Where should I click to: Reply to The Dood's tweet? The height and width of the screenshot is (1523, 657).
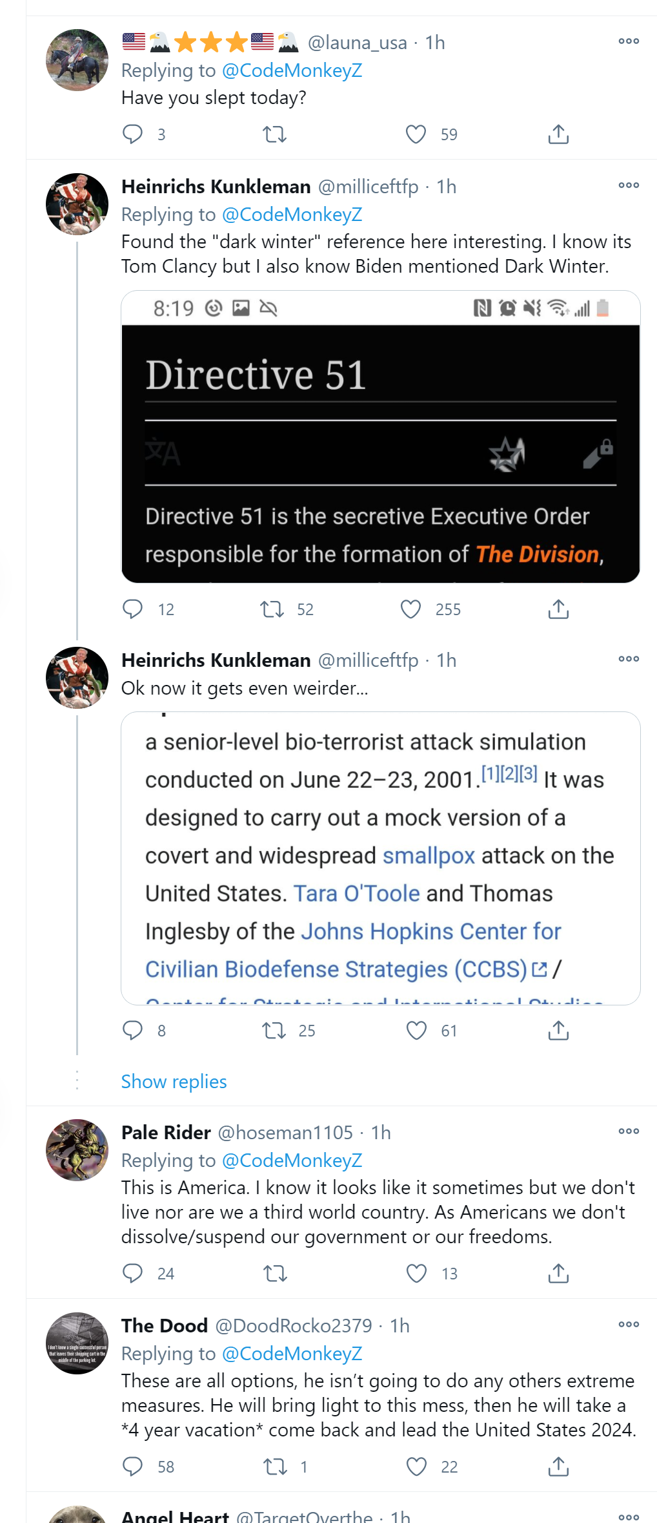click(x=133, y=1466)
